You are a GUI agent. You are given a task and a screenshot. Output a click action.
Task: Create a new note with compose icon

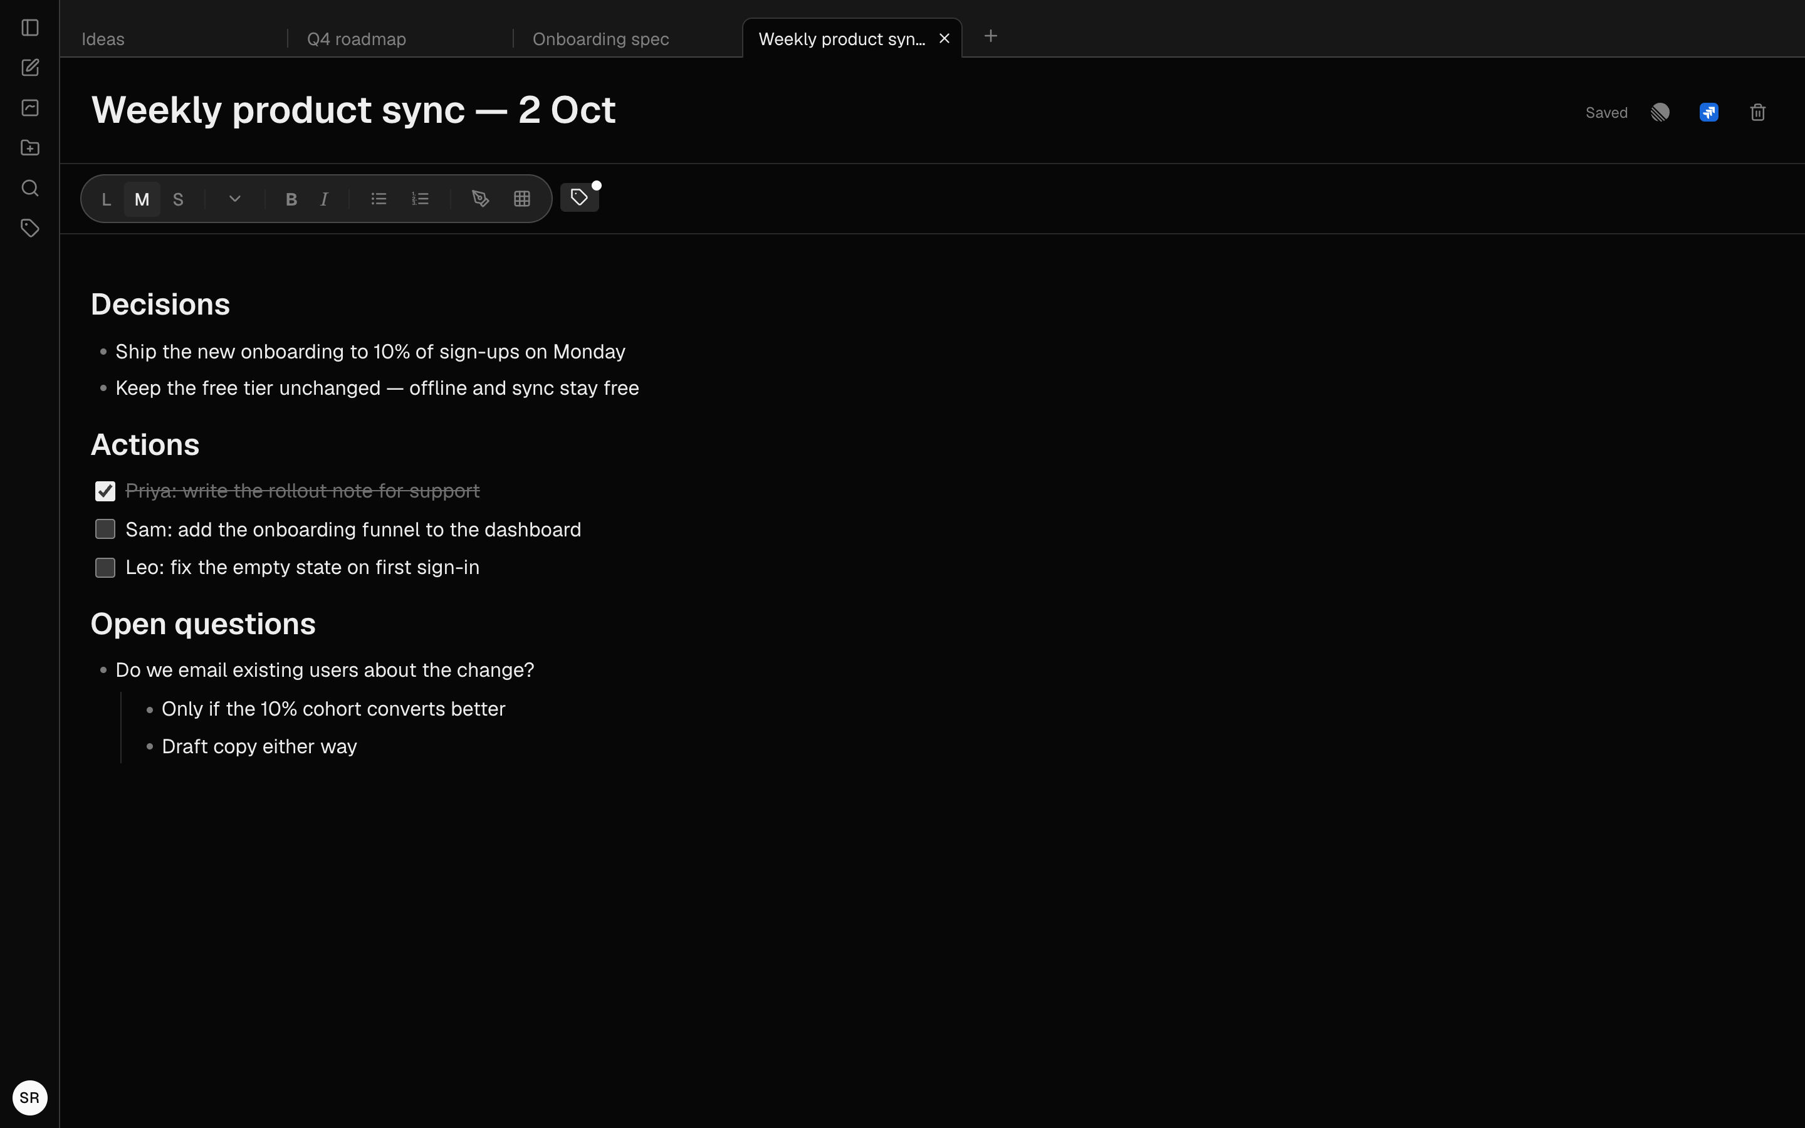tap(30, 68)
